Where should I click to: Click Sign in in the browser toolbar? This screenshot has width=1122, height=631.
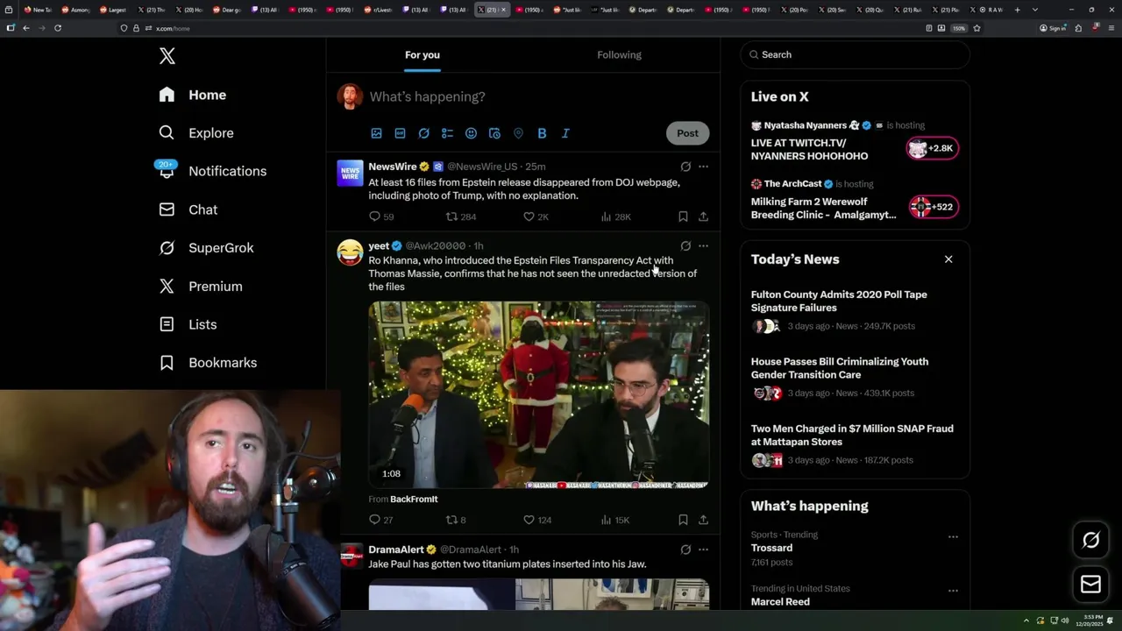point(1052,28)
